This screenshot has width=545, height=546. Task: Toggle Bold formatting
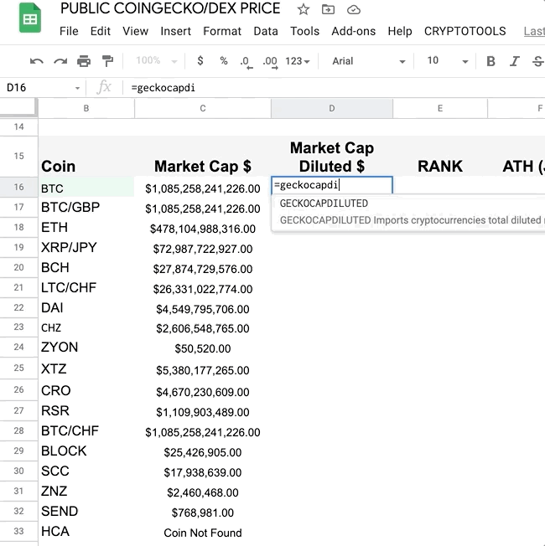pos(490,61)
